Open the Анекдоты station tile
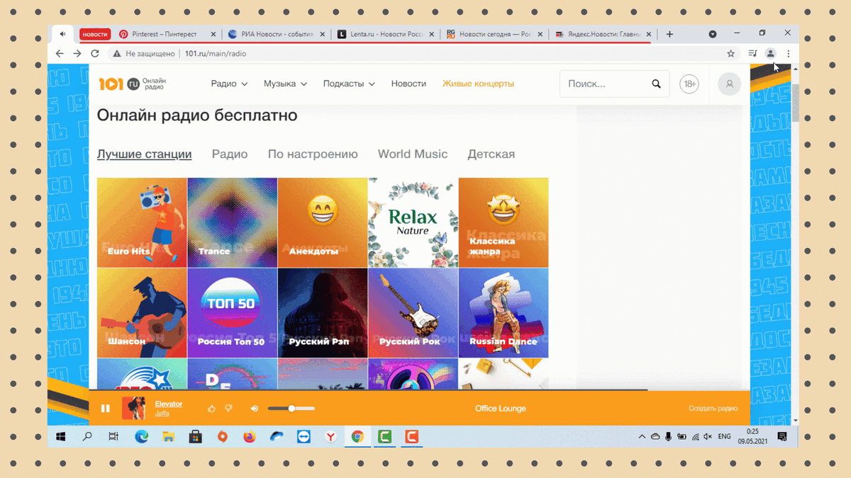Screen dimensions: 851x478 [x=323, y=222]
